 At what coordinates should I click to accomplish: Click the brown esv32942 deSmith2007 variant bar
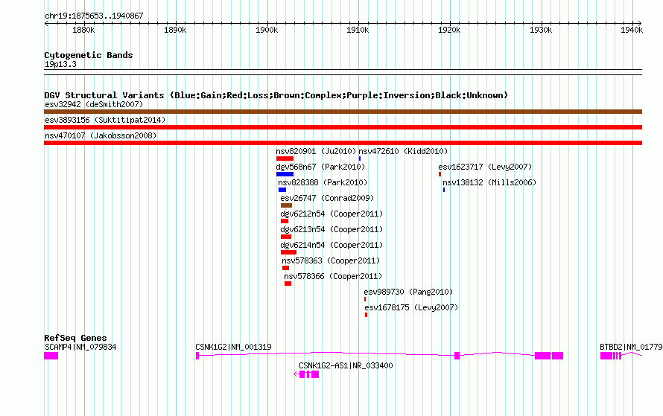[x=343, y=112]
